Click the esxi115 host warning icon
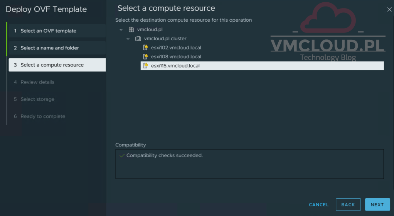The height and width of the screenshot is (216, 394). (x=145, y=66)
